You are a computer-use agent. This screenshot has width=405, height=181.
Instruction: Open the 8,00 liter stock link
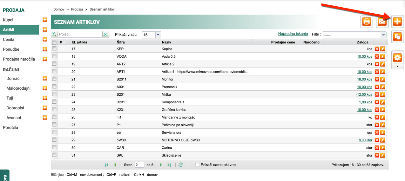tap(365, 140)
